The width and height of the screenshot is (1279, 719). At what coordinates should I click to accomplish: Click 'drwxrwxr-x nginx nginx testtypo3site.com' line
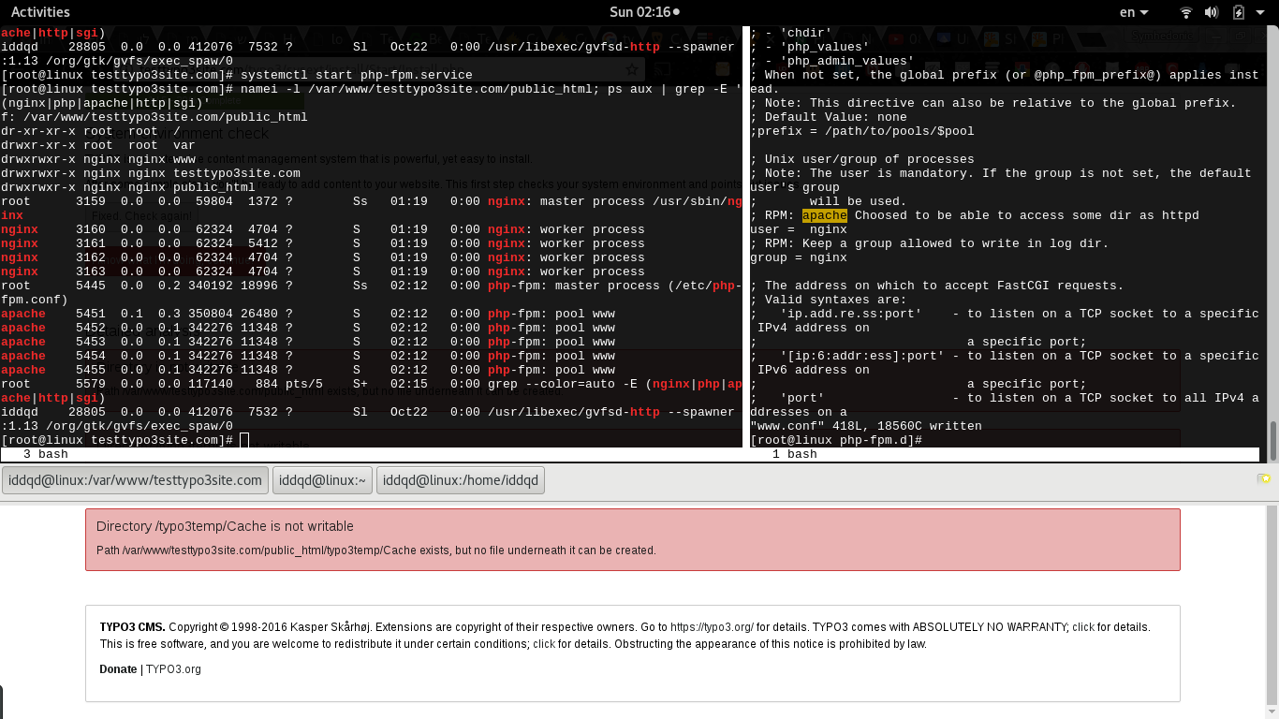point(151,173)
